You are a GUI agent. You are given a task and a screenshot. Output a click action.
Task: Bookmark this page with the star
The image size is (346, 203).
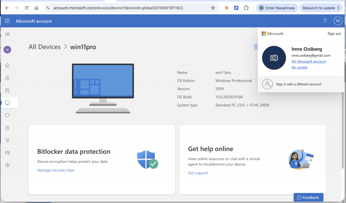tap(213, 8)
